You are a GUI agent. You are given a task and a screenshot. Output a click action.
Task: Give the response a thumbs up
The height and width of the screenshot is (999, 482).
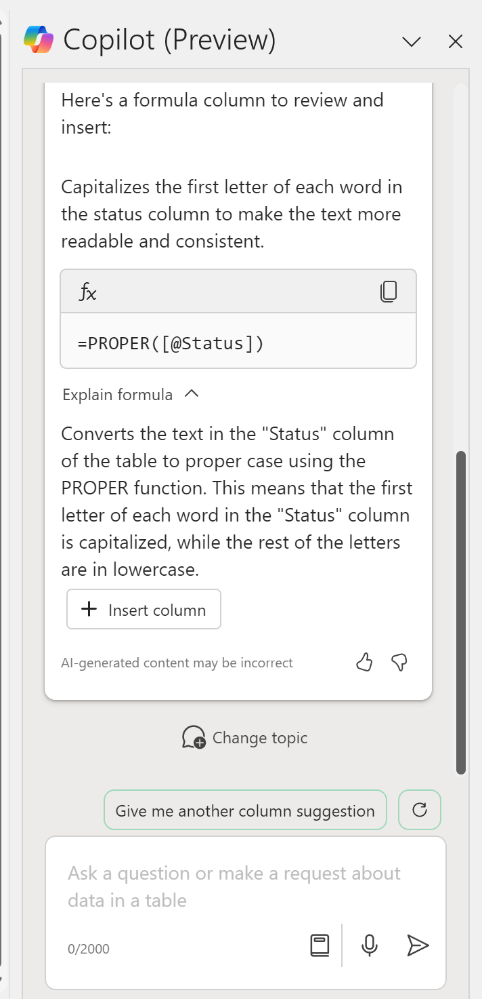point(364,663)
